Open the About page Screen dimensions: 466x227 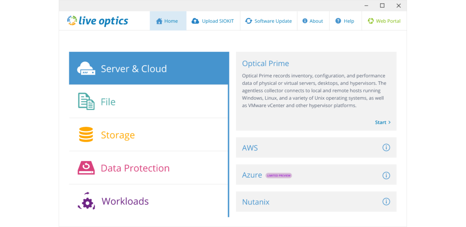pos(313,21)
